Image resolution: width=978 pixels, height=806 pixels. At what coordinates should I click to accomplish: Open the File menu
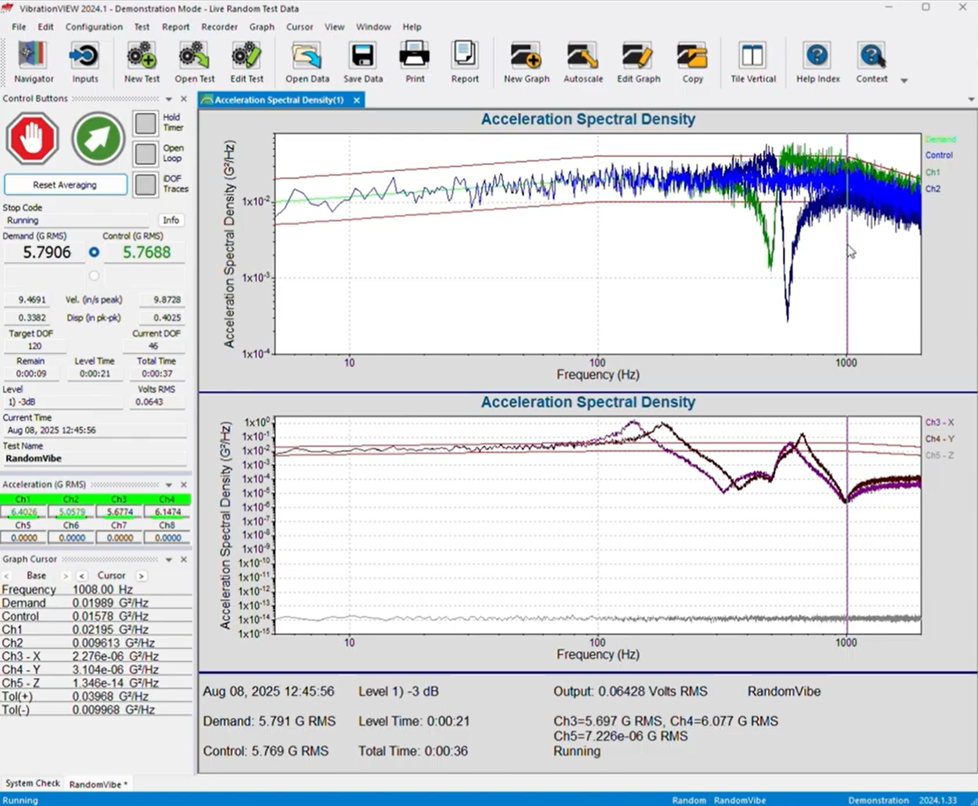coord(19,27)
